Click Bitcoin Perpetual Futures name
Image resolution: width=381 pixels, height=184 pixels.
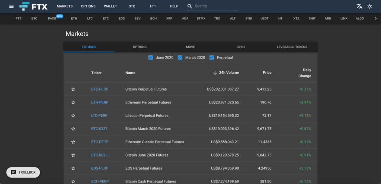146,89
